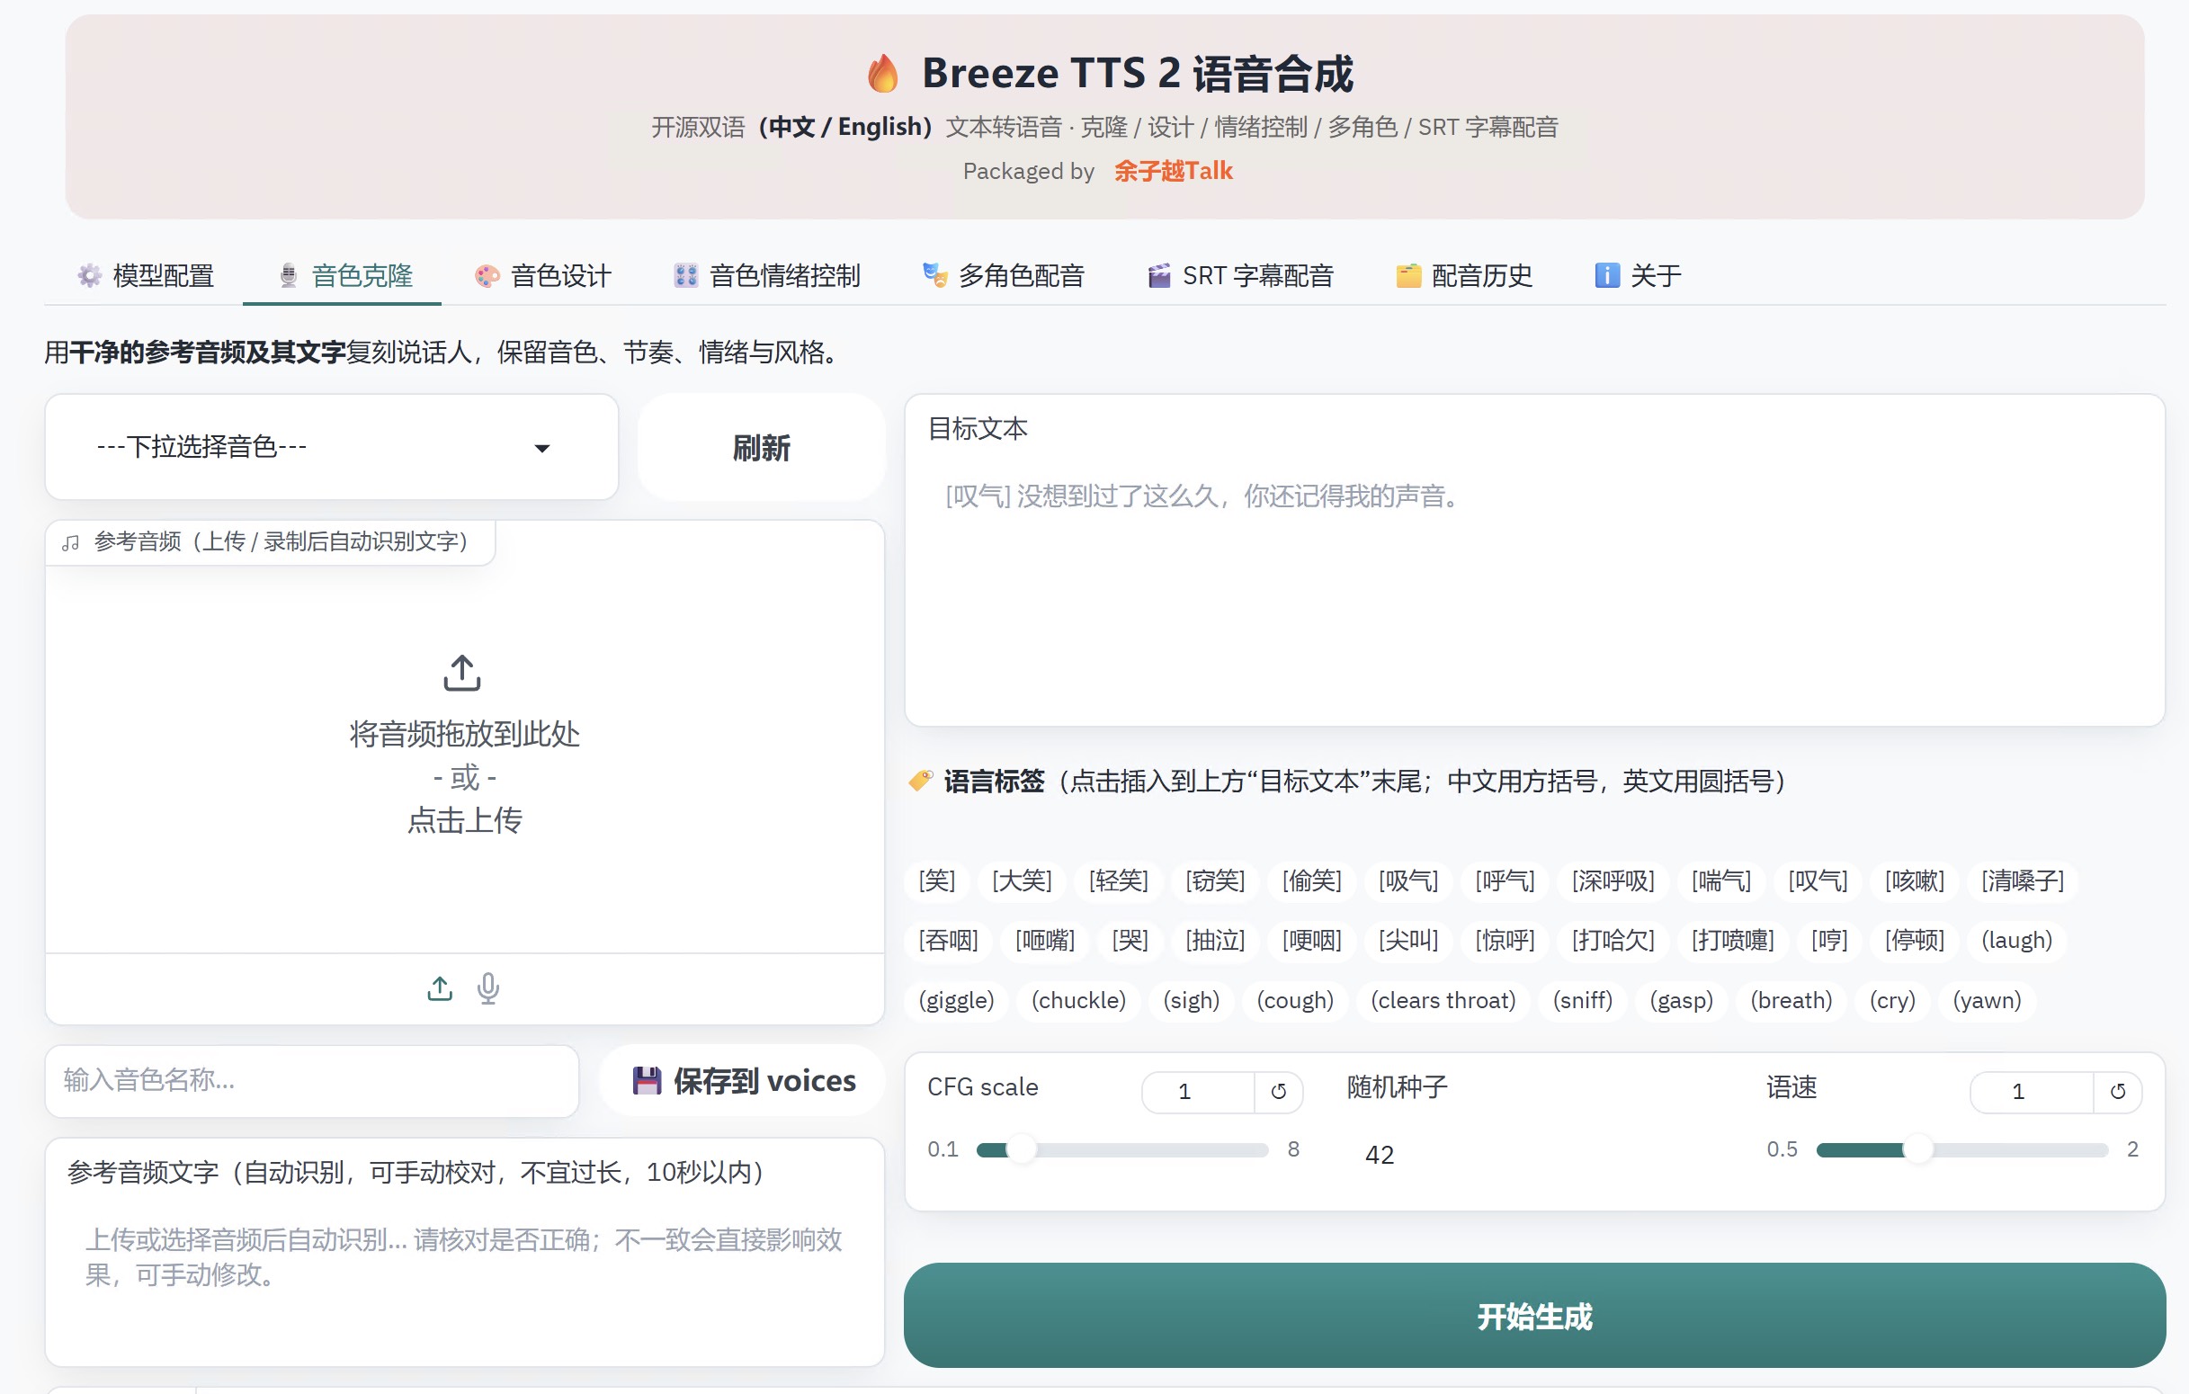Viewport: 2189px width, 1394px height.
Task: Insert the (giggle) tag
Action: coord(956,1000)
